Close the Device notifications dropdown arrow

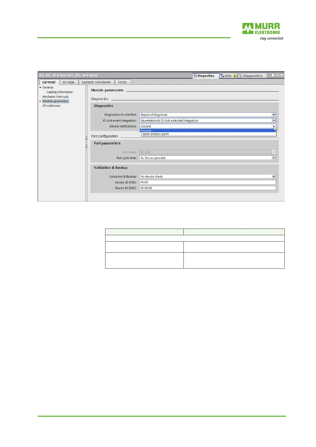[274, 126]
